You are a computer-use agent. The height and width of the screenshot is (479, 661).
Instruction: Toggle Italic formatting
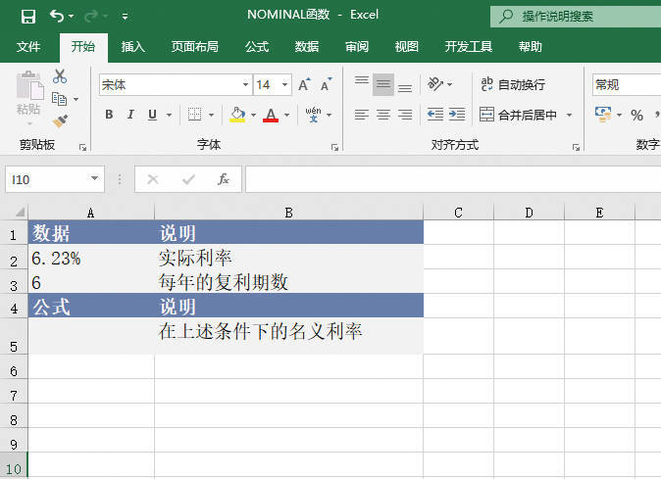[x=130, y=115]
